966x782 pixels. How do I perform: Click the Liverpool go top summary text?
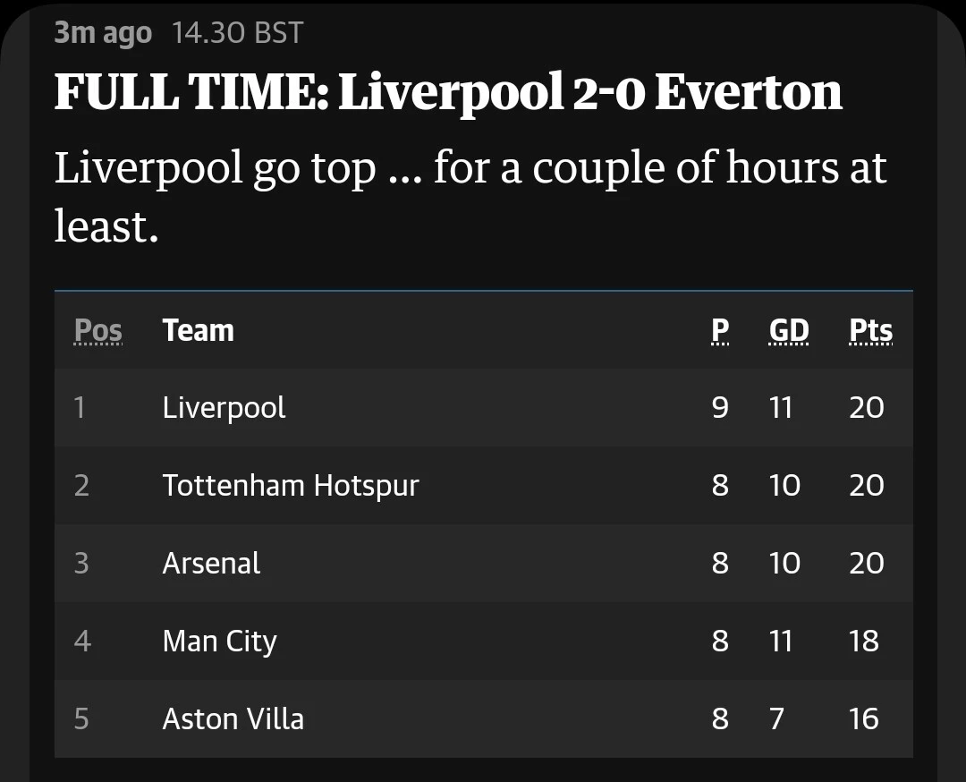[470, 197]
